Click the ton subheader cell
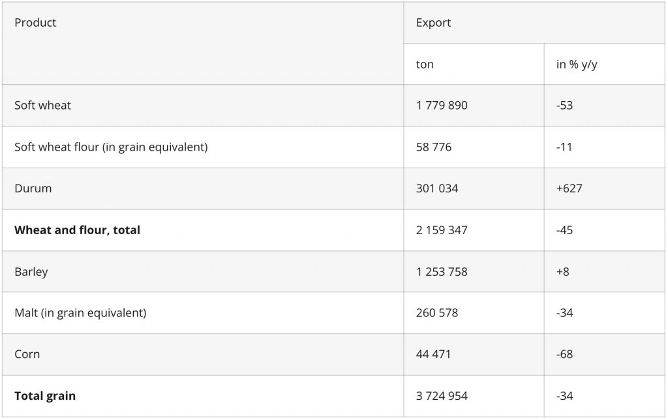668x420 pixels. click(425, 65)
